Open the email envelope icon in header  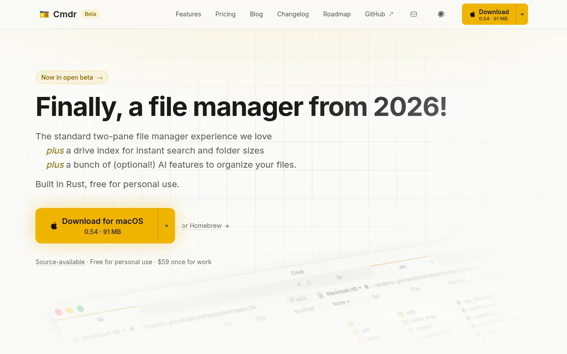pyautogui.click(x=414, y=14)
